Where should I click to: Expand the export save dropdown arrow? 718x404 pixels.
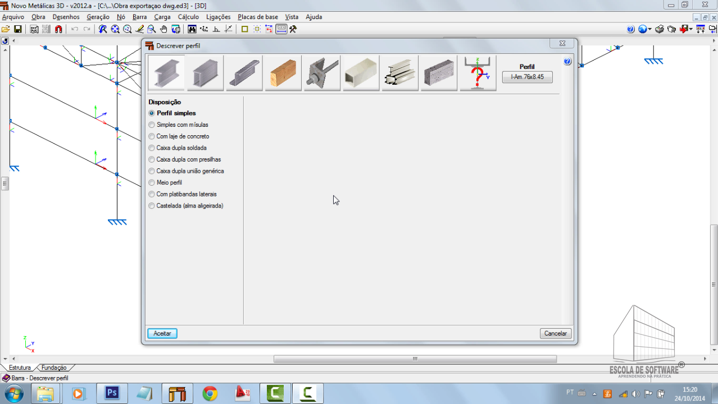691,29
